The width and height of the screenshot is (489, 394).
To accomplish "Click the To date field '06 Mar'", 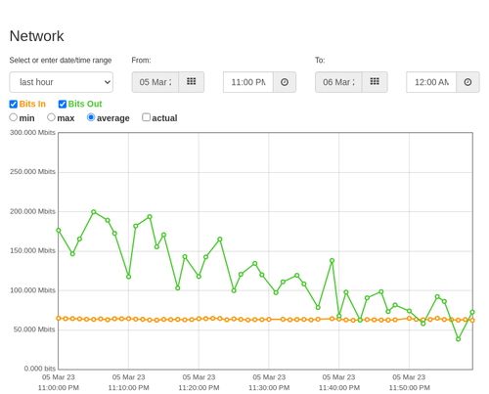I will click(x=338, y=82).
